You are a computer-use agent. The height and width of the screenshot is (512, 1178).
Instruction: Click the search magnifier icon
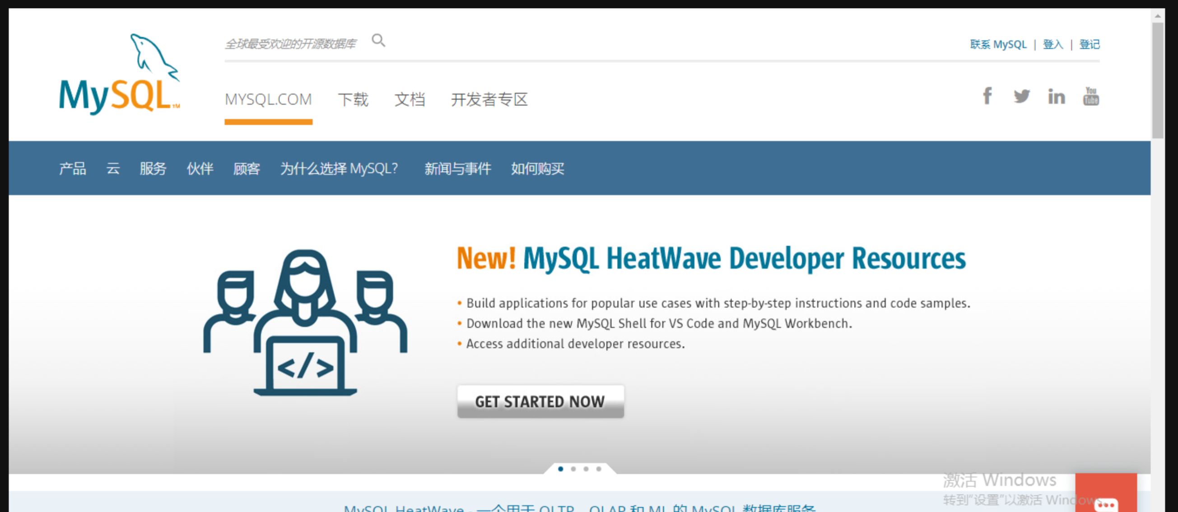(378, 41)
